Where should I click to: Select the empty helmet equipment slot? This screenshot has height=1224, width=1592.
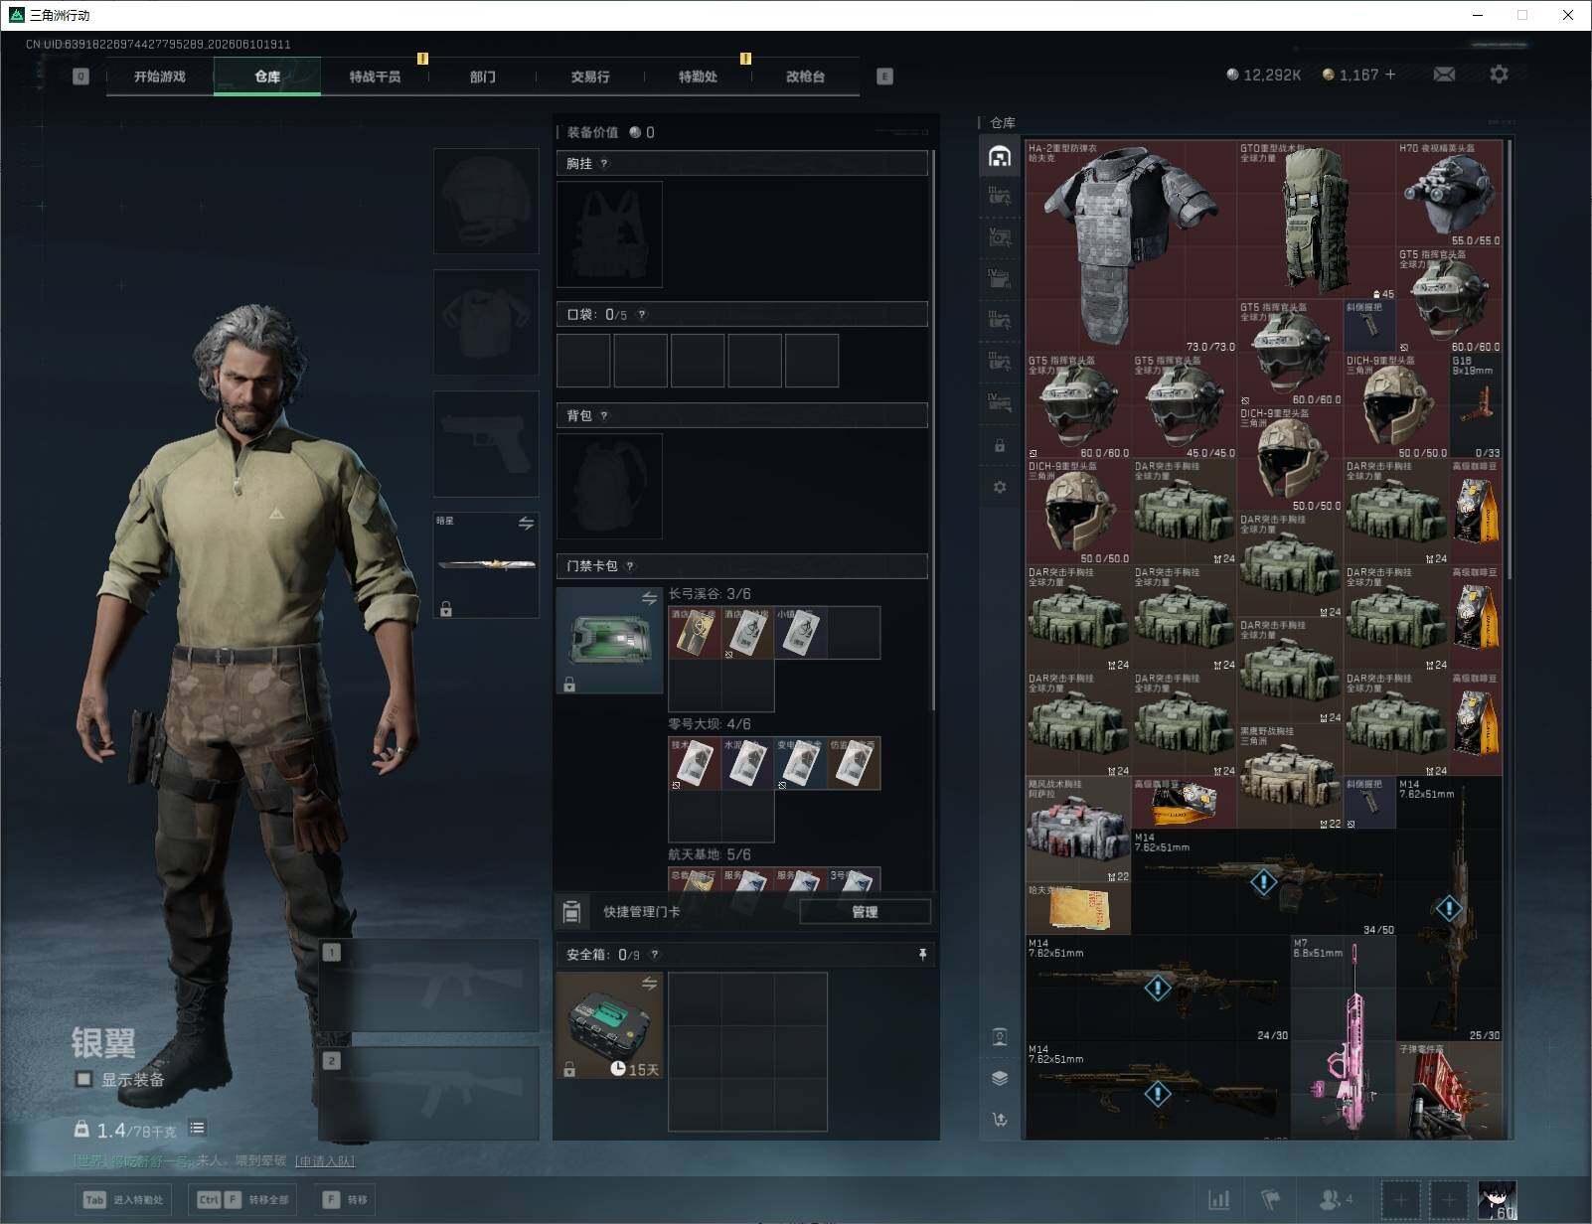(486, 201)
